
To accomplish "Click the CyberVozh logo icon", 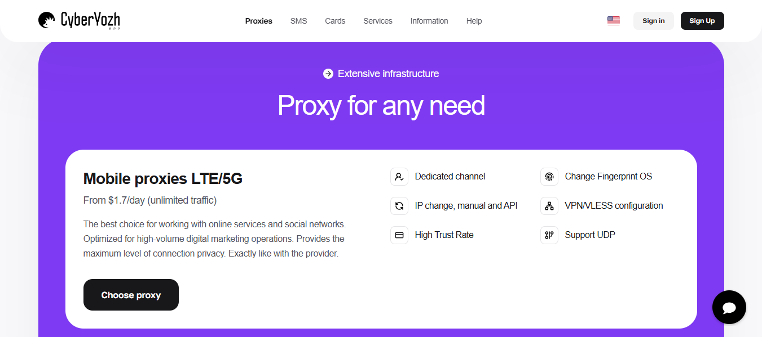I will (x=47, y=21).
